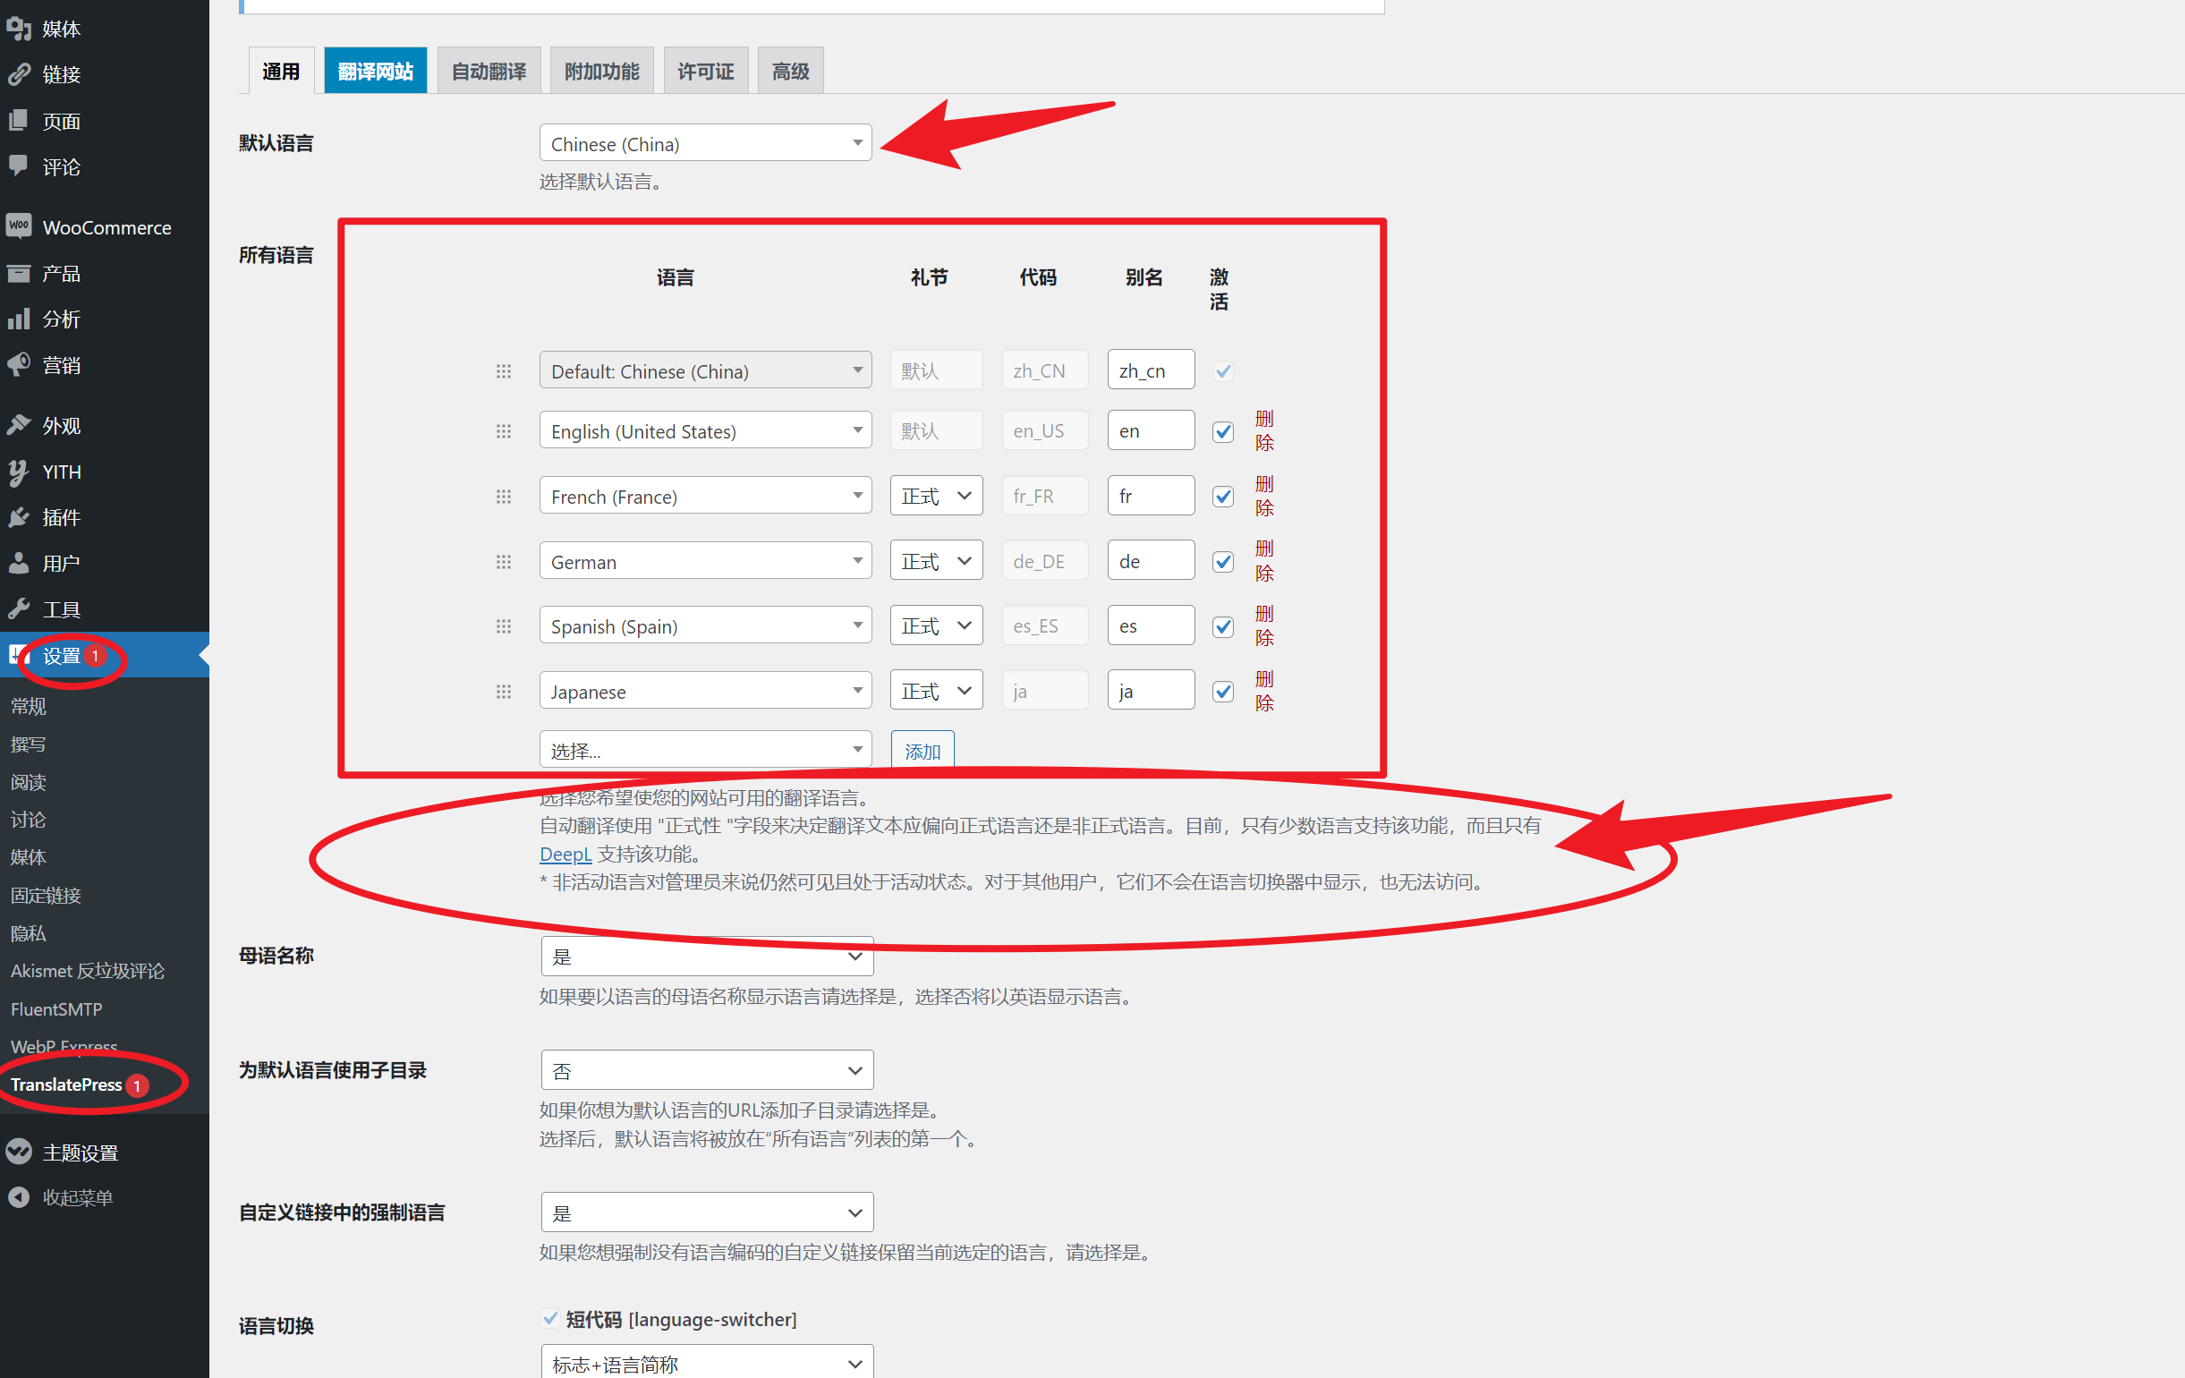Select the YITH sidebar icon

tap(19, 471)
